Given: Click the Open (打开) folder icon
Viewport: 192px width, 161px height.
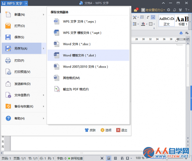Looking at the screenshot, I should click(8, 26).
